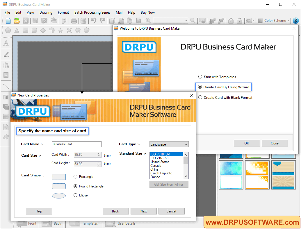Select the Barcode tool in sidebar
This screenshot has width=301, height=229.
tap(6, 97)
